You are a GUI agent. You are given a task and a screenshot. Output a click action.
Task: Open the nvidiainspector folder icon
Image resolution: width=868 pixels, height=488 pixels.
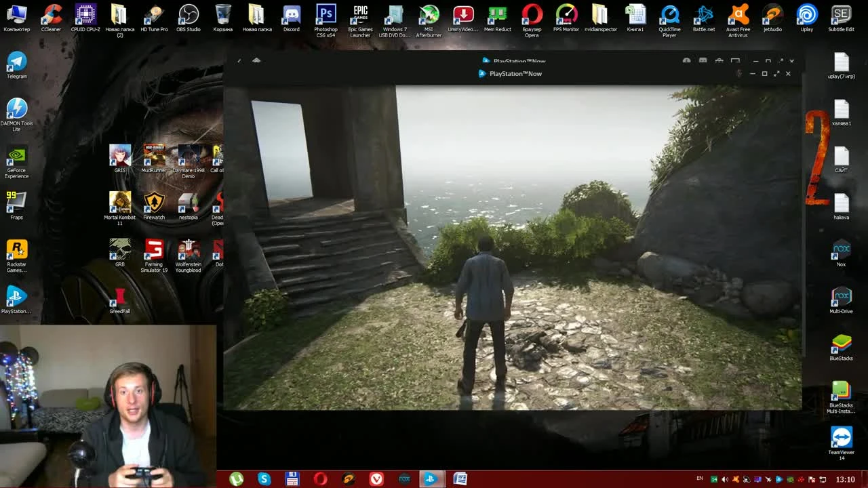point(600,18)
